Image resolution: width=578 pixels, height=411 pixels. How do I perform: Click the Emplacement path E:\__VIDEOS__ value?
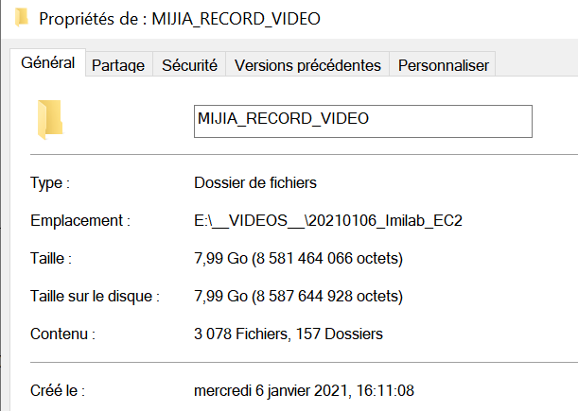327,220
